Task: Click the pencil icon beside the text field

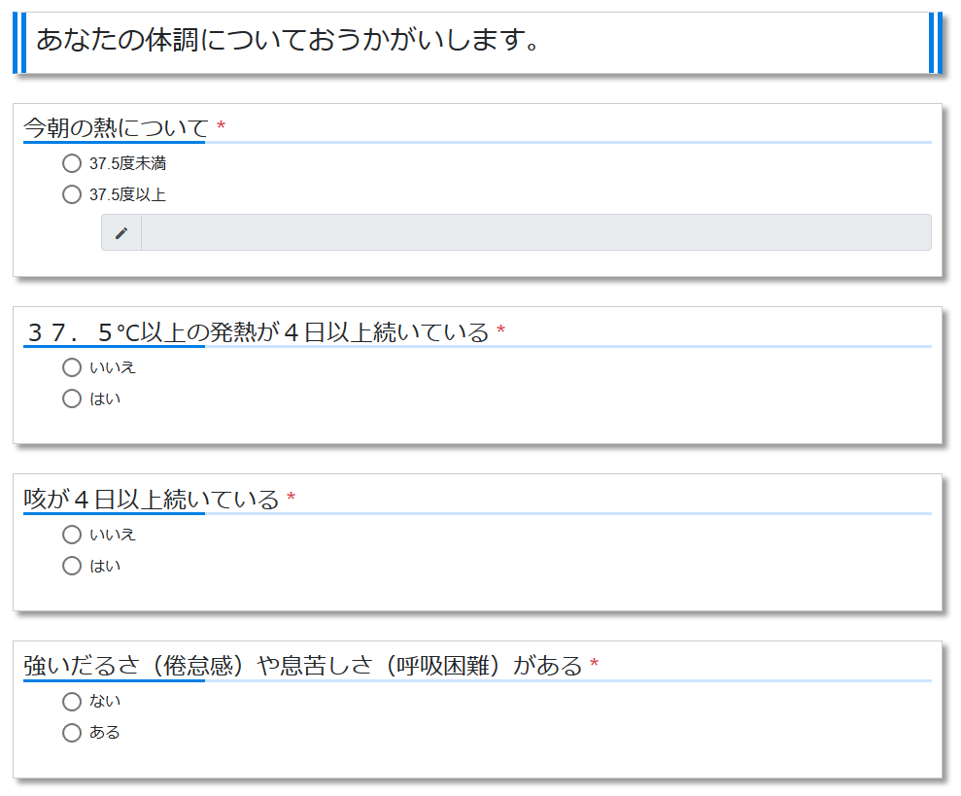Action: tap(121, 233)
